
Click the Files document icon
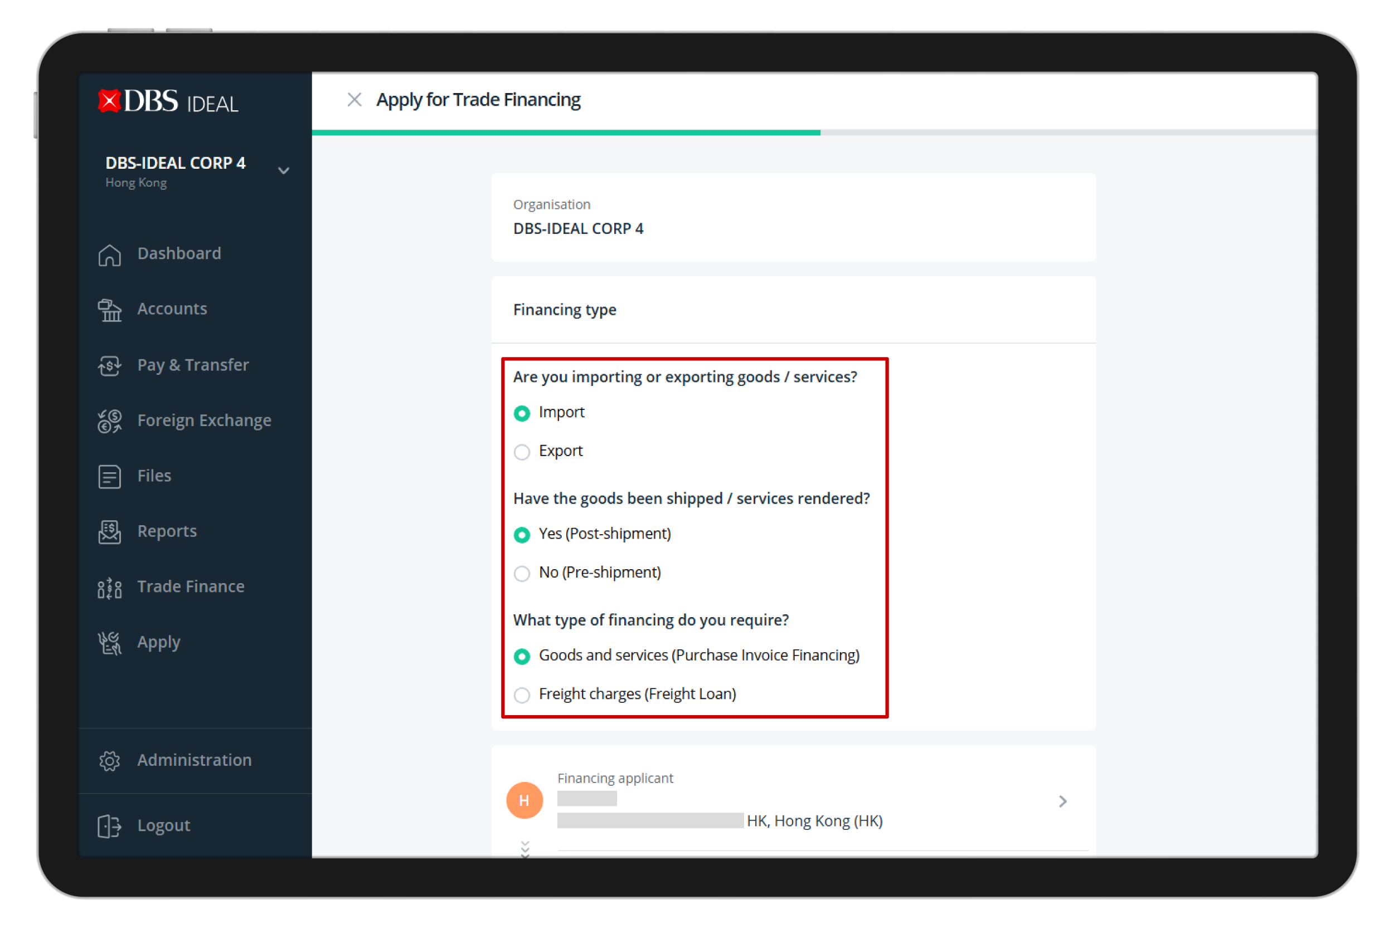pos(110,476)
